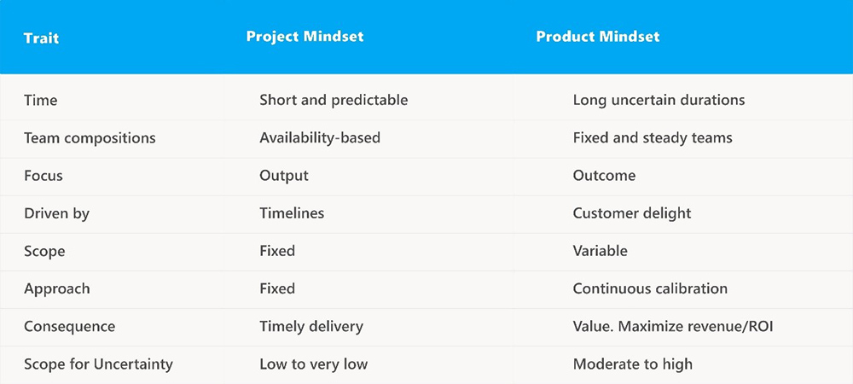Click the Timelines cell
The height and width of the screenshot is (384, 853).
point(292,213)
